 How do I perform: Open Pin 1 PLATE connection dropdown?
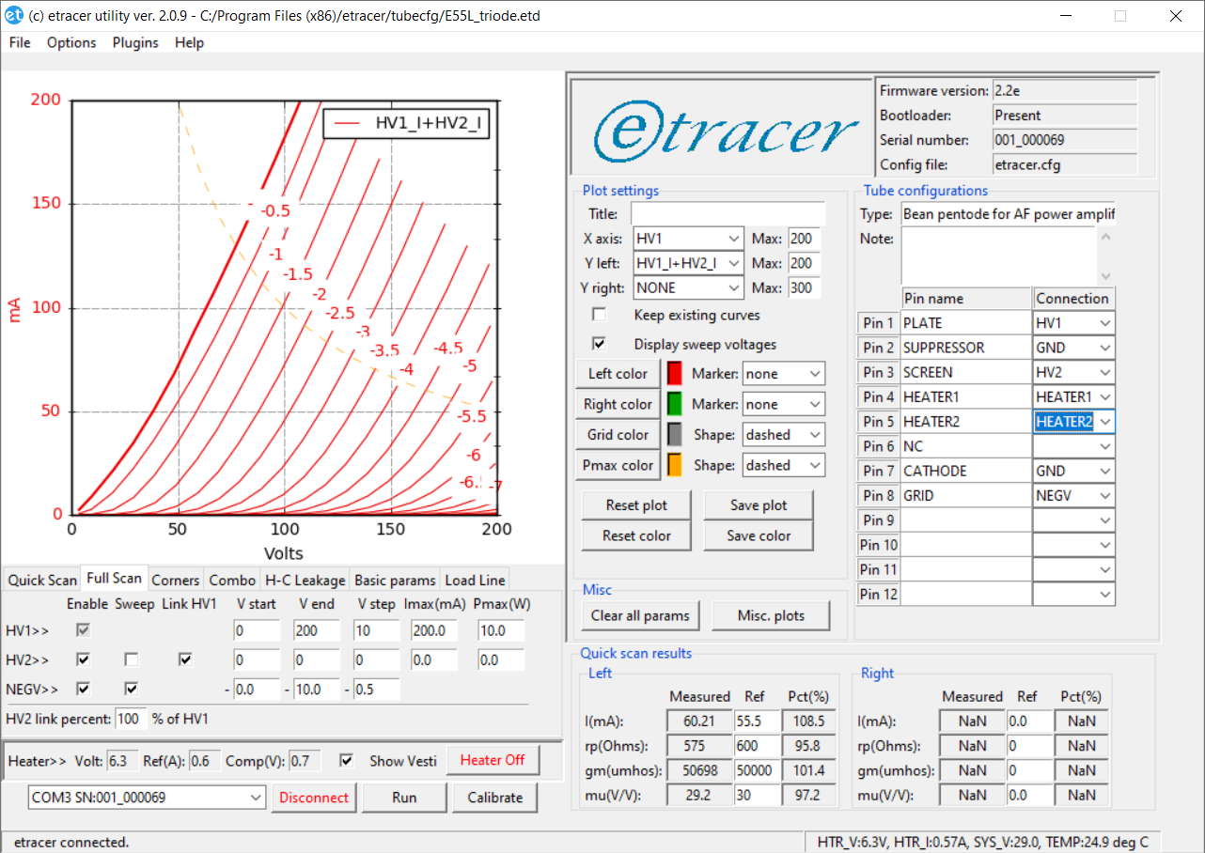(1074, 322)
